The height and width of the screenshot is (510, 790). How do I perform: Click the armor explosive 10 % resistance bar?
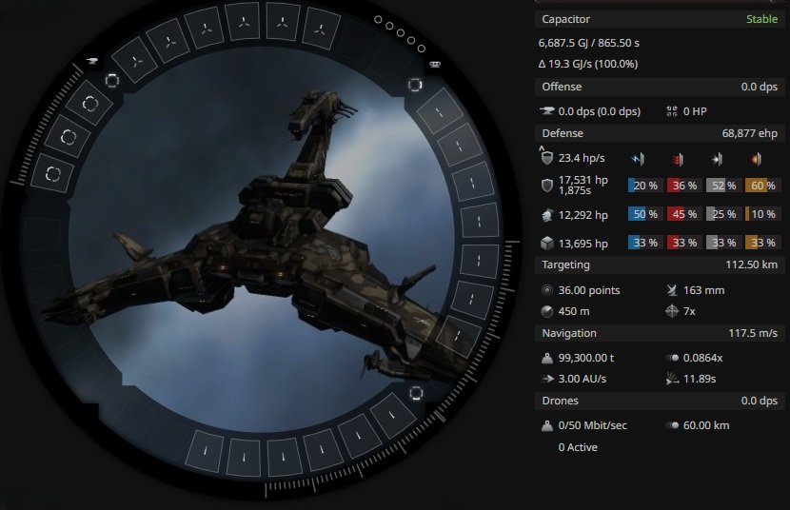[x=762, y=214]
